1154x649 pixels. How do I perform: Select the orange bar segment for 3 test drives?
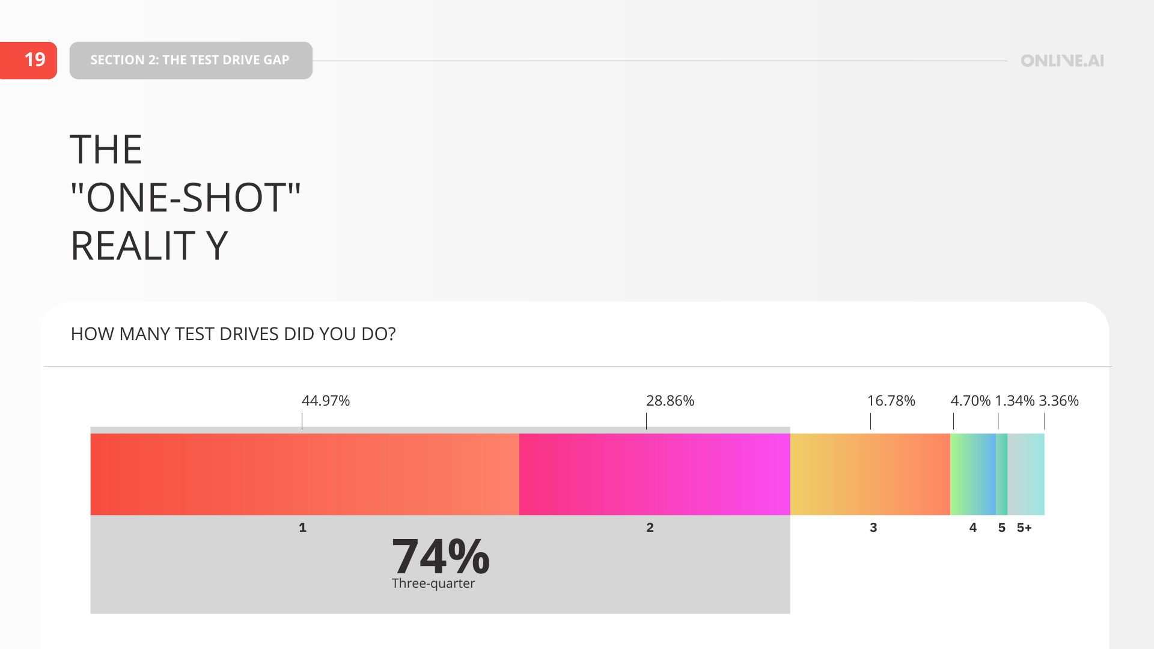[x=870, y=474]
